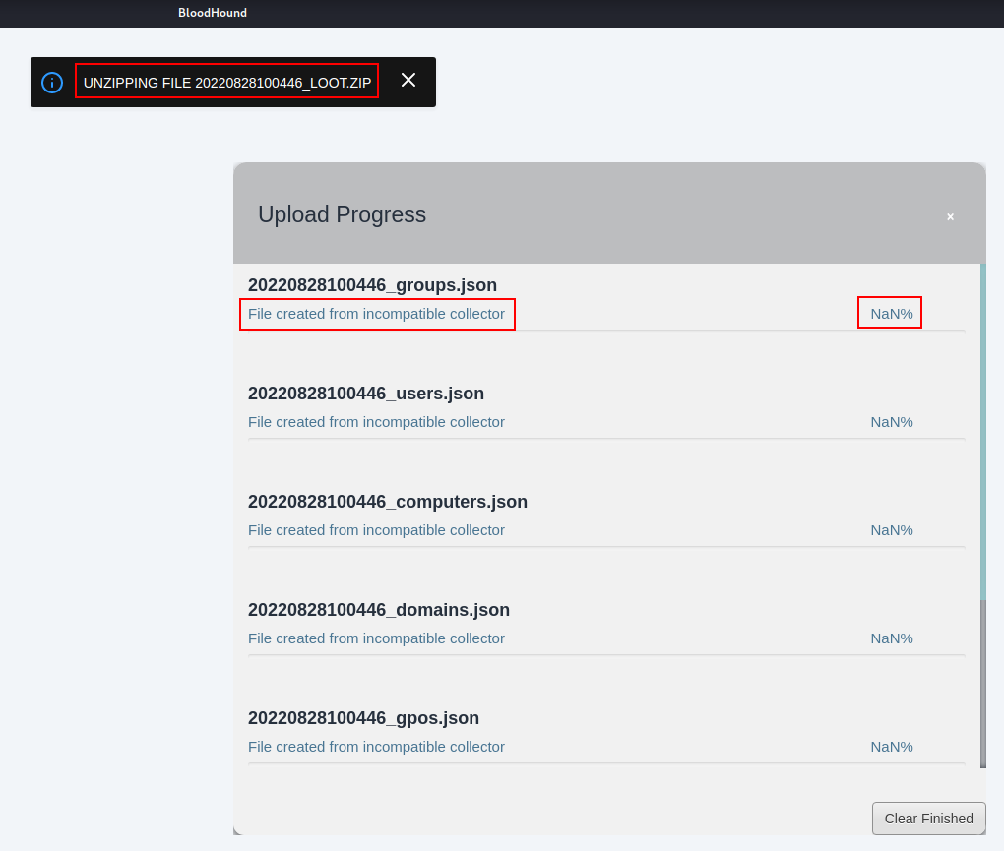This screenshot has height=851, width=1004.
Task: Select the 20220828100446_computers.json entry
Action: (x=388, y=502)
